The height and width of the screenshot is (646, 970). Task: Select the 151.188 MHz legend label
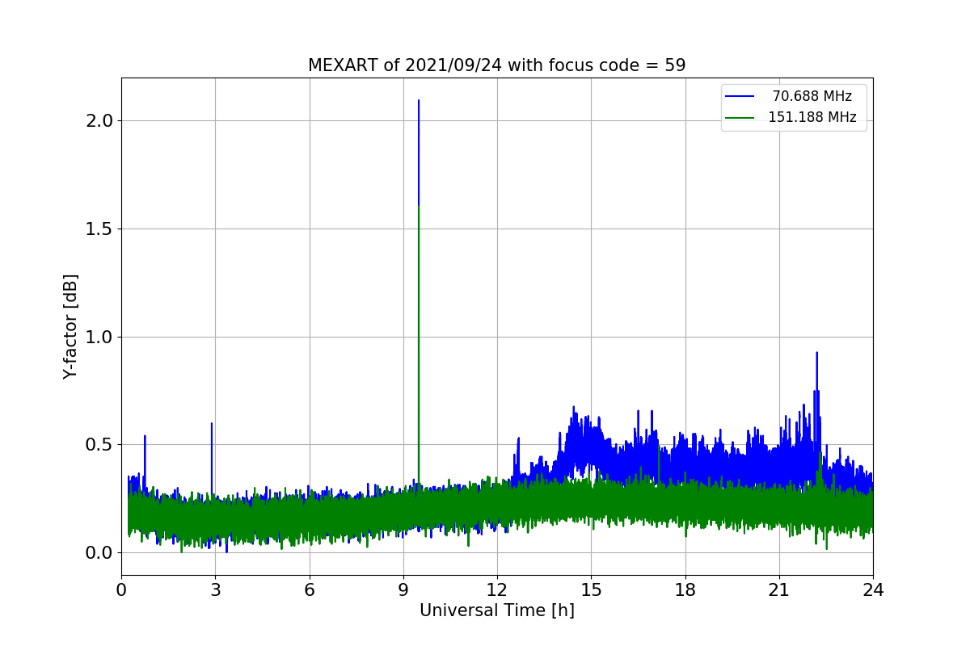(812, 117)
